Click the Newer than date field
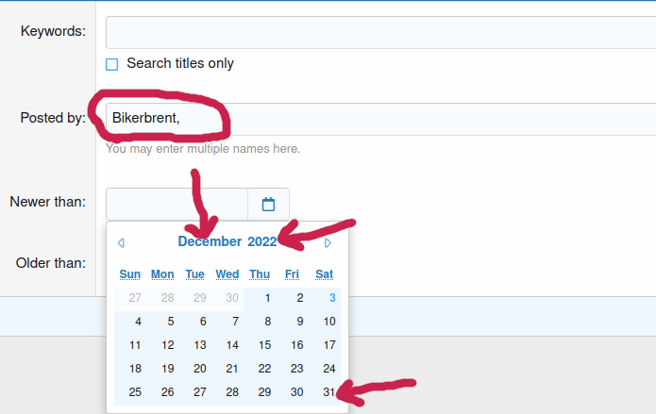Image resolution: width=656 pixels, height=414 pixels. pyautogui.click(x=177, y=204)
